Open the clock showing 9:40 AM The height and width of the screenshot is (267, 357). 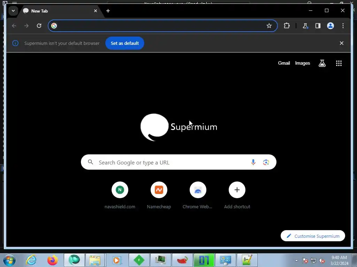point(339,260)
